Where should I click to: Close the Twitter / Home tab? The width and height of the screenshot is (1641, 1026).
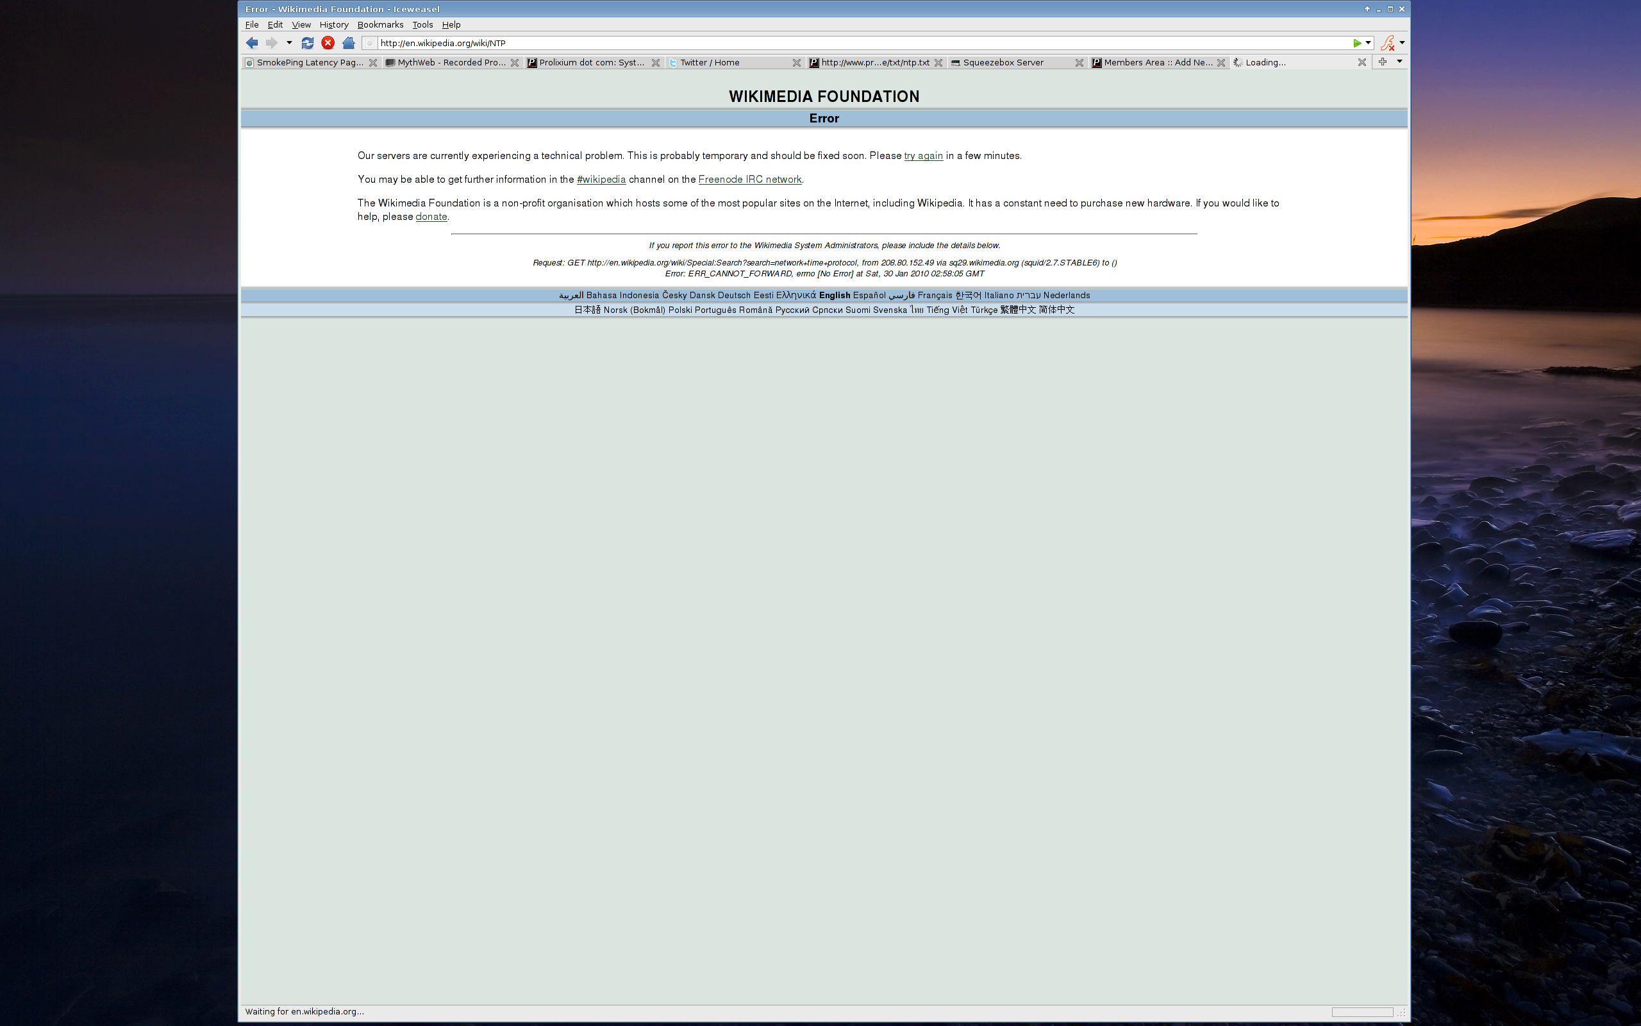pyautogui.click(x=797, y=62)
